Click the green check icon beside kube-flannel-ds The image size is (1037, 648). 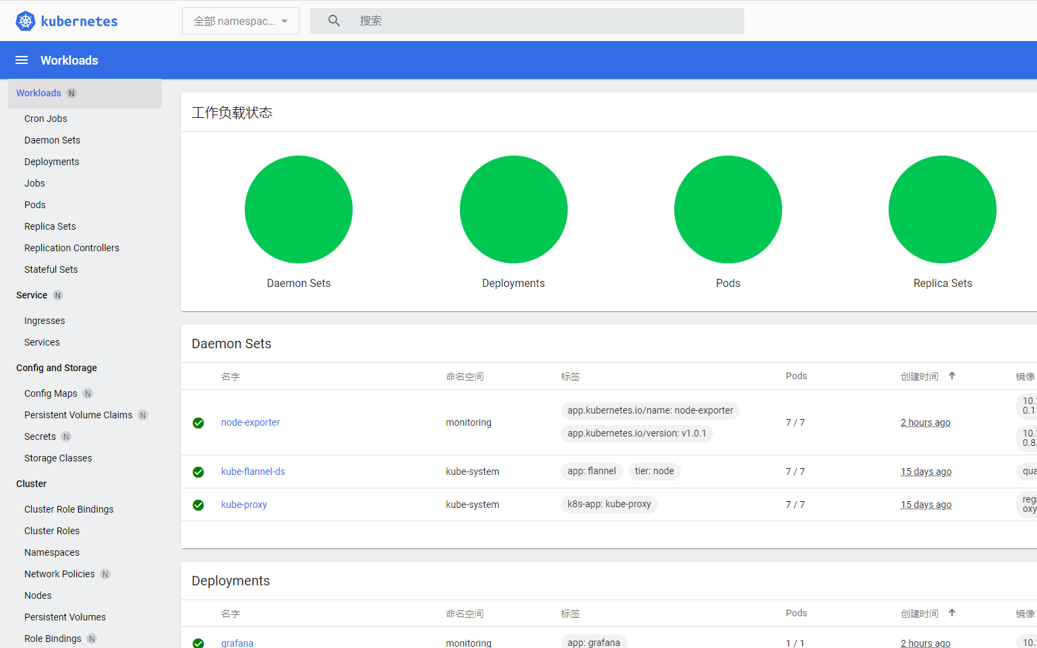[198, 472]
